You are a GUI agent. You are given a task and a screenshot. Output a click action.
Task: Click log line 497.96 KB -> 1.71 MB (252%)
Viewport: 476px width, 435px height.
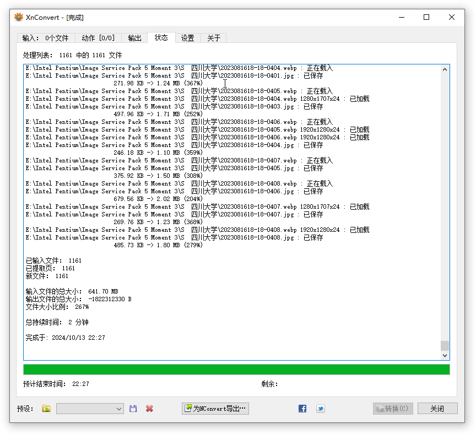coord(158,114)
